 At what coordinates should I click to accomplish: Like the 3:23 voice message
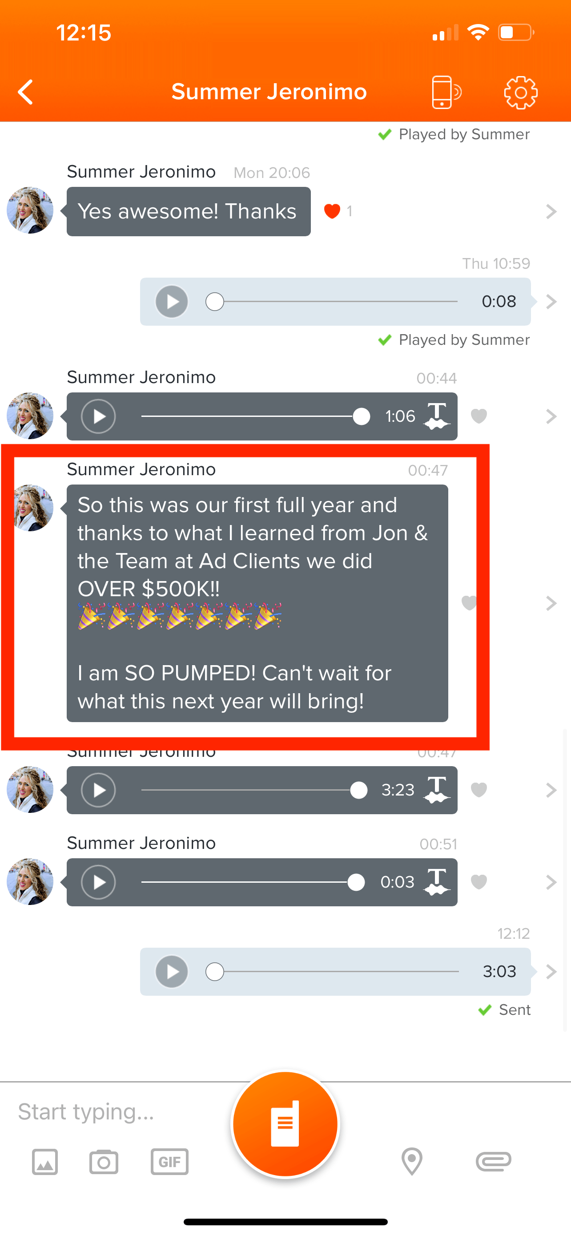click(x=479, y=790)
